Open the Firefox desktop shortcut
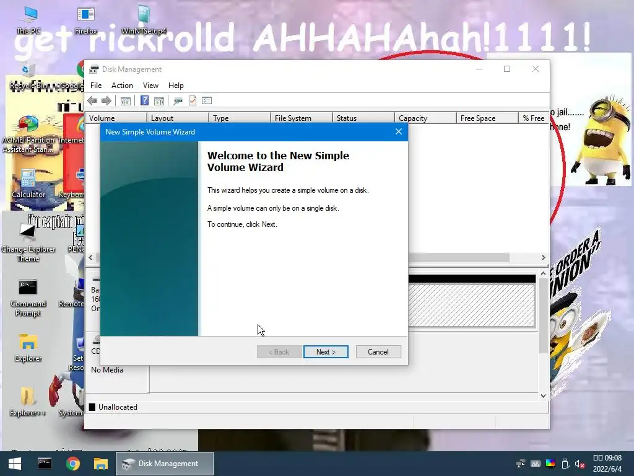Viewport: 634px width, 476px height. tap(85, 20)
